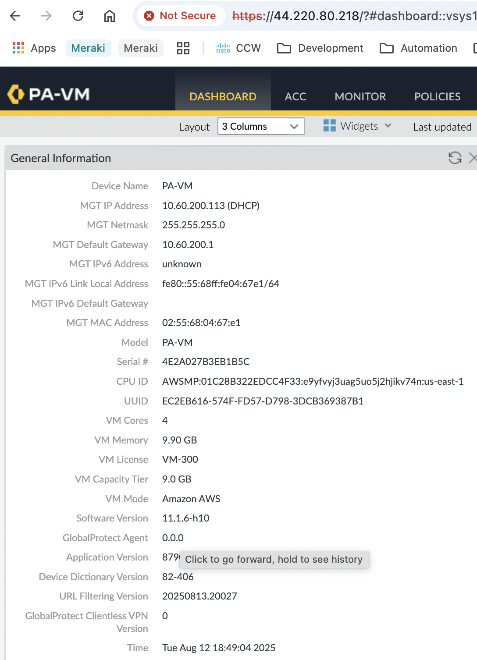Switch to the DASHBOARD tab
Screen dimensions: 477x660
pyautogui.click(x=223, y=96)
